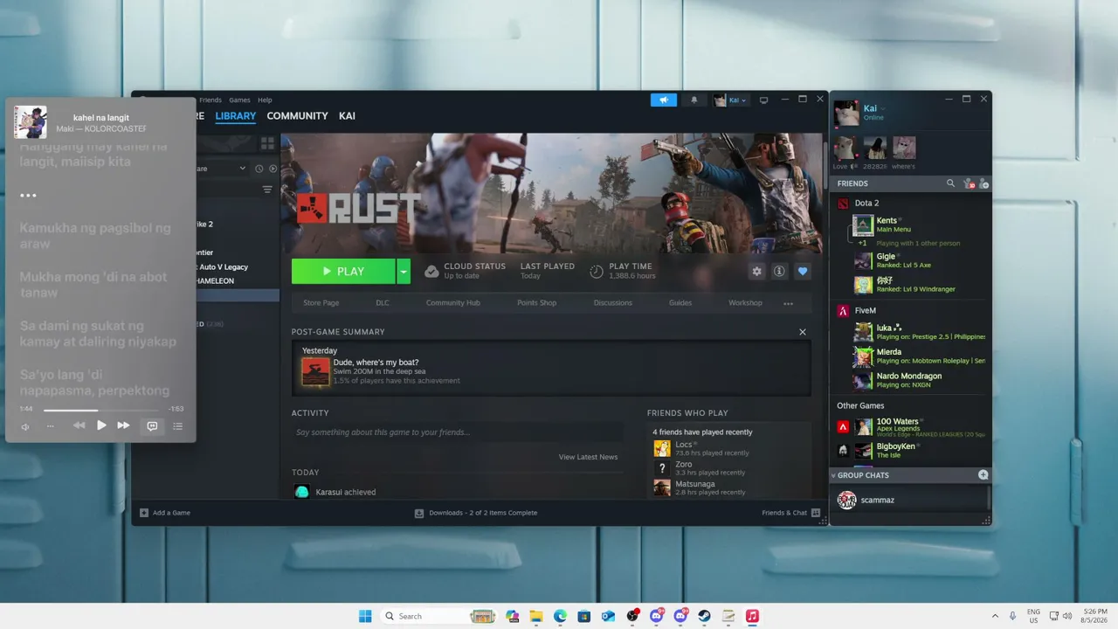The width and height of the screenshot is (1118, 629).
Task: Open Rust game settings gear
Action: tap(756, 272)
